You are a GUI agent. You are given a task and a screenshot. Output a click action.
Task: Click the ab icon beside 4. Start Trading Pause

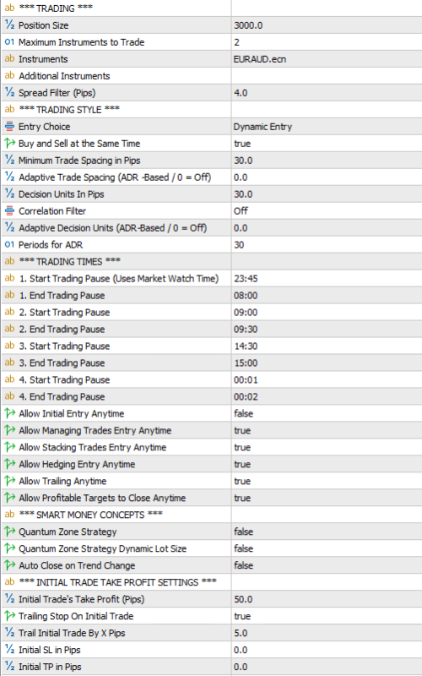click(9, 379)
